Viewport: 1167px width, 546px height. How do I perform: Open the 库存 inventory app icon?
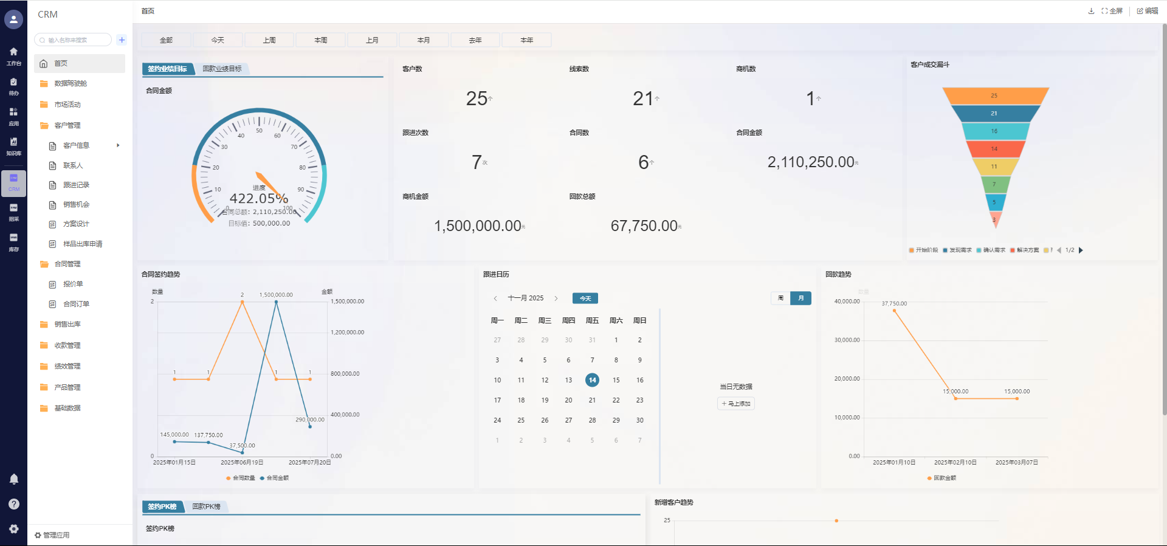coord(13,241)
